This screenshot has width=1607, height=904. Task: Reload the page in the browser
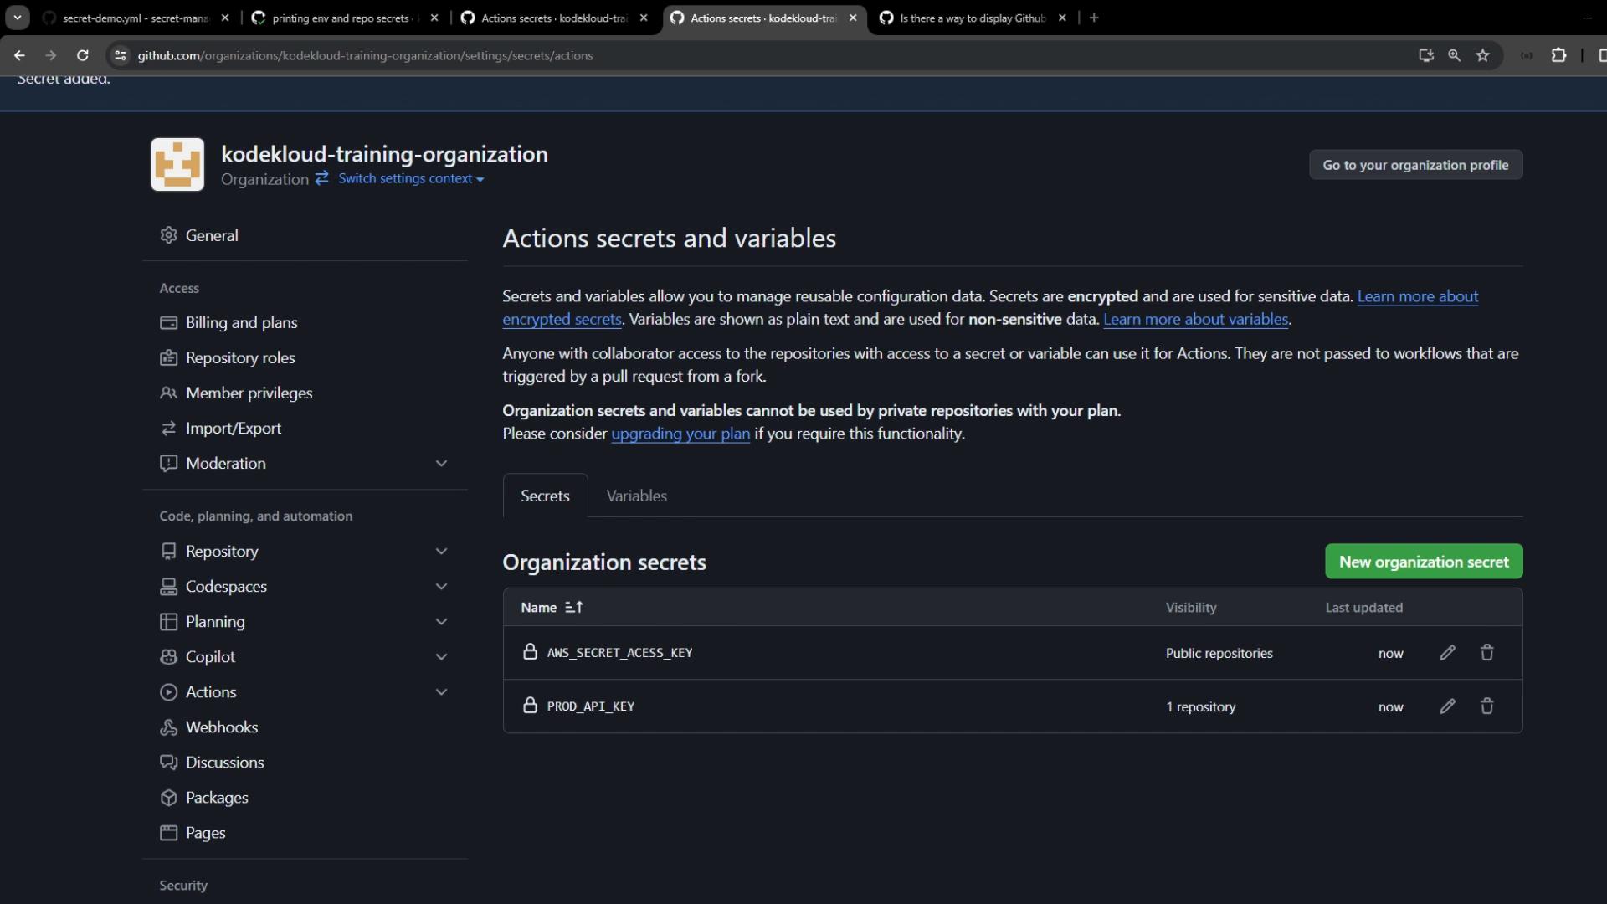pyautogui.click(x=82, y=55)
